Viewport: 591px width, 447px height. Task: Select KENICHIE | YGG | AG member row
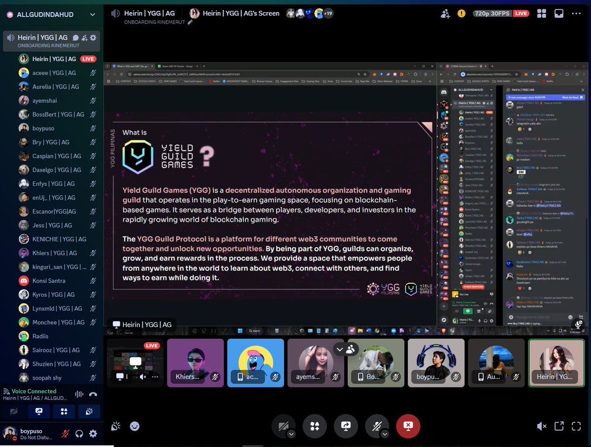click(57, 239)
